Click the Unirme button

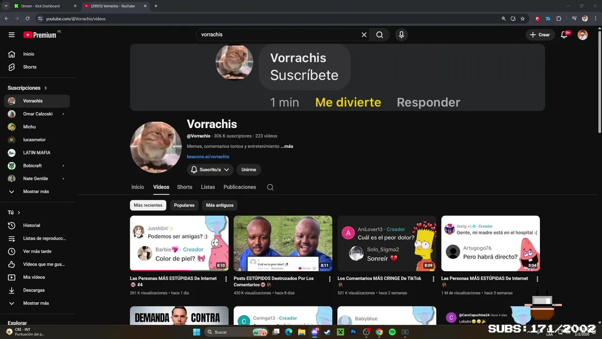point(249,169)
